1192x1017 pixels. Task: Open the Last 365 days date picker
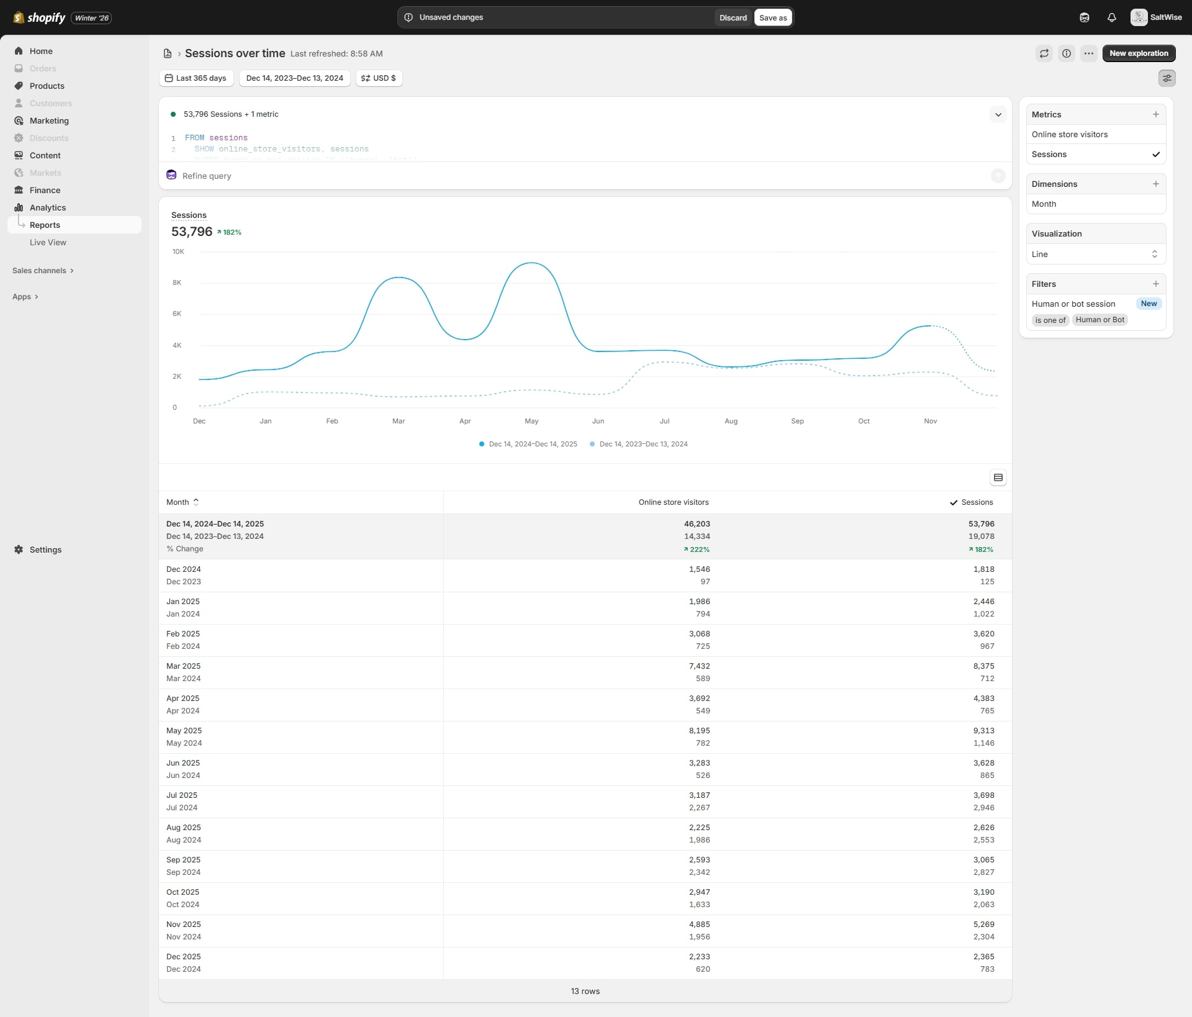click(x=196, y=78)
